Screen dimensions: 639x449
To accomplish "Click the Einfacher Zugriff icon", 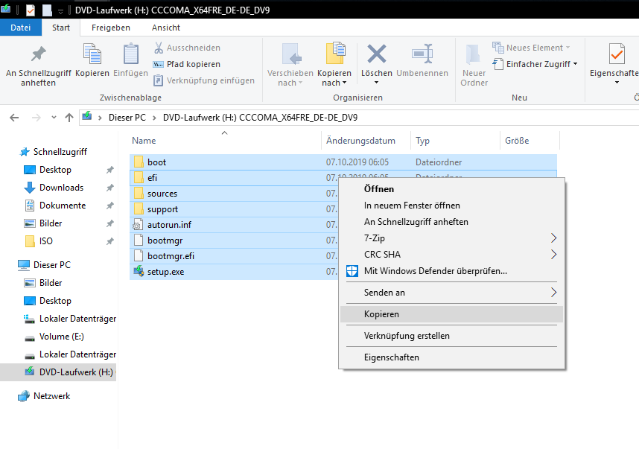I will click(497, 64).
